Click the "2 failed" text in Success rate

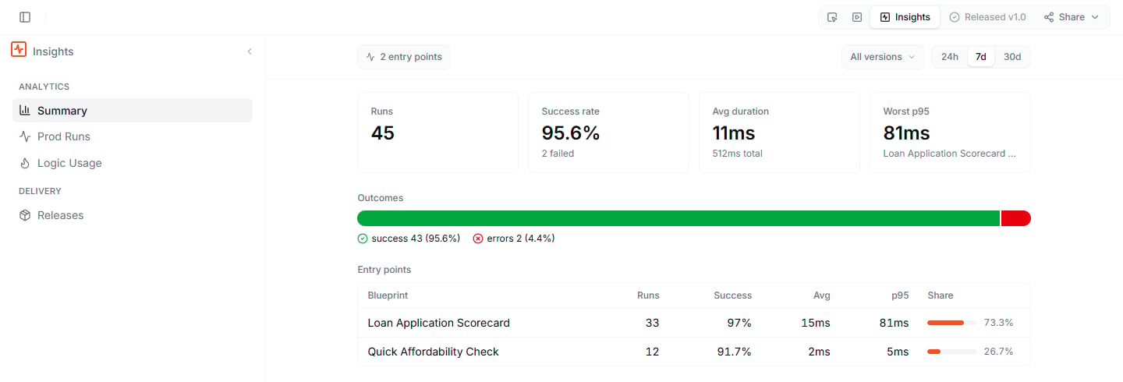click(558, 154)
